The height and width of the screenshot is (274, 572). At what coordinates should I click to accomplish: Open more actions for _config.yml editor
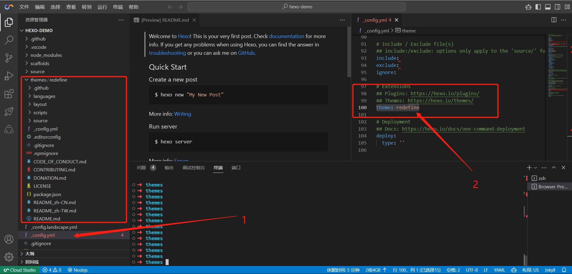(563, 20)
